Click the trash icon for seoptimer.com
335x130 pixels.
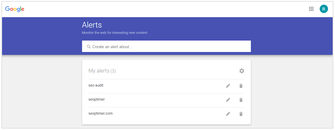(241, 114)
